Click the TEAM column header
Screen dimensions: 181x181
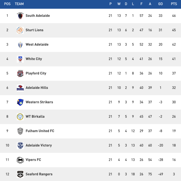coord(19,4)
